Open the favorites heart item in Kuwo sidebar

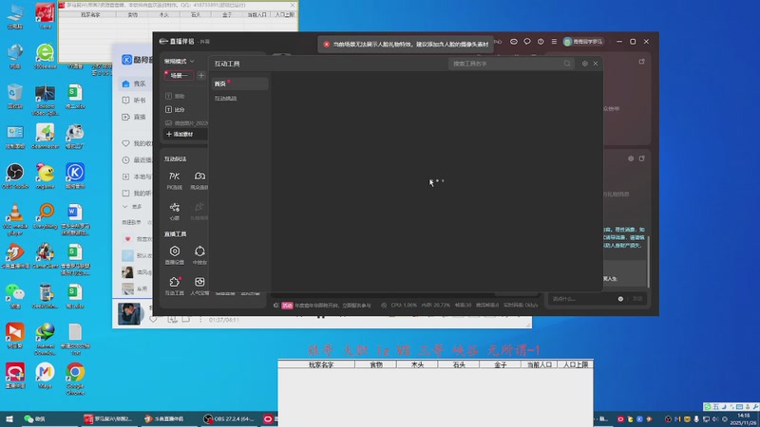pos(137,143)
